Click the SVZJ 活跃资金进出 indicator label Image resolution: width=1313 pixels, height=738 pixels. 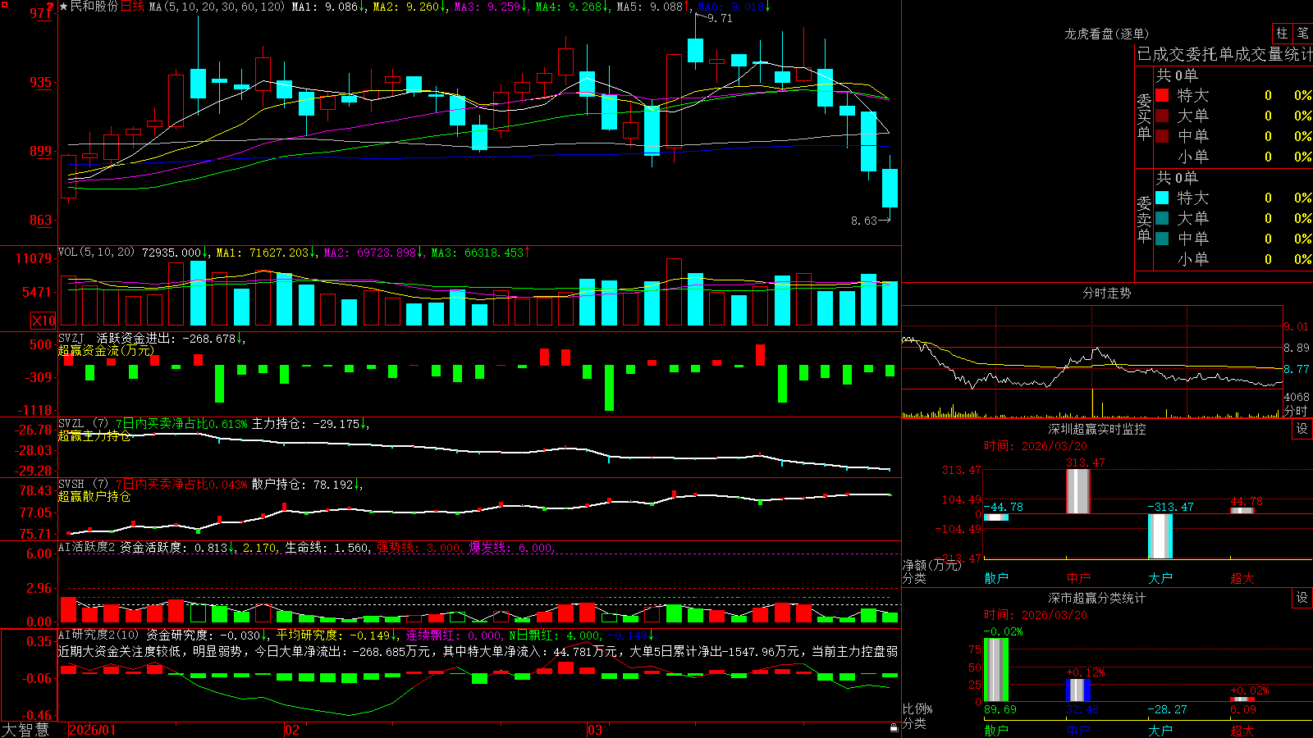(118, 338)
